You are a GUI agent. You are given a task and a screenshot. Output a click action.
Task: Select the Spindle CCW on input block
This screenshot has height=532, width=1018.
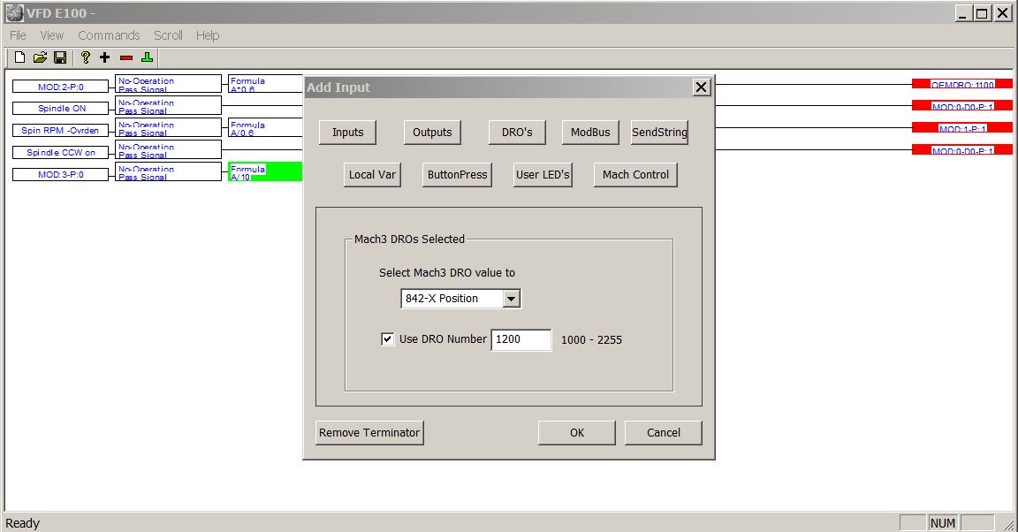coord(60,153)
